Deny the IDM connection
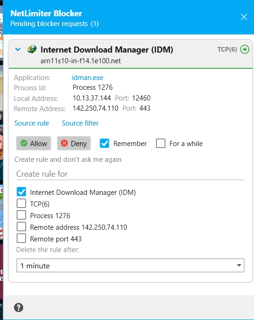This screenshot has height=320, width=254. 74,143
